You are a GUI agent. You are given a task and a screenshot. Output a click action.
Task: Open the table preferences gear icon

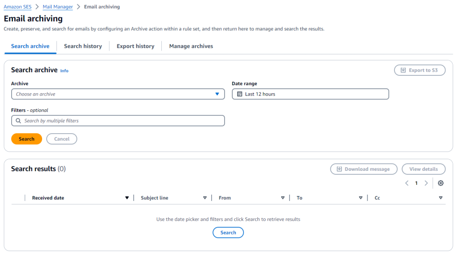pyautogui.click(x=441, y=183)
